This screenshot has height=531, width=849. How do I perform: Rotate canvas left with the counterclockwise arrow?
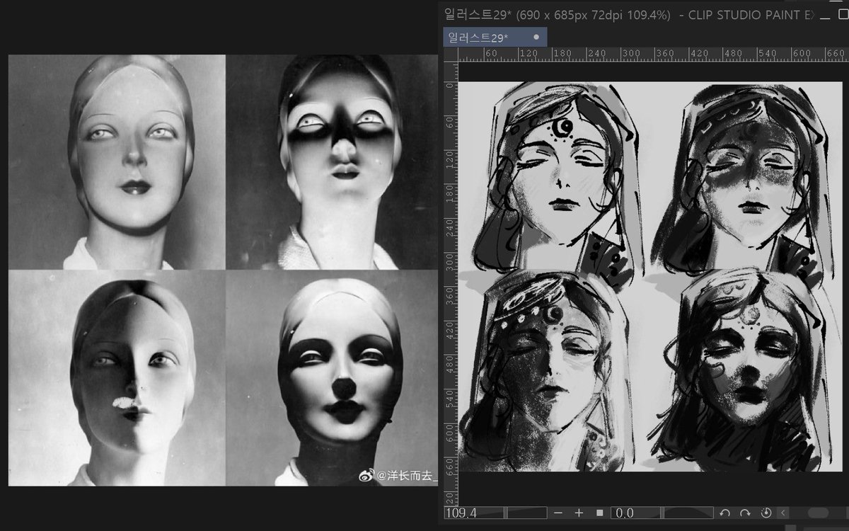click(x=724, y=513)
